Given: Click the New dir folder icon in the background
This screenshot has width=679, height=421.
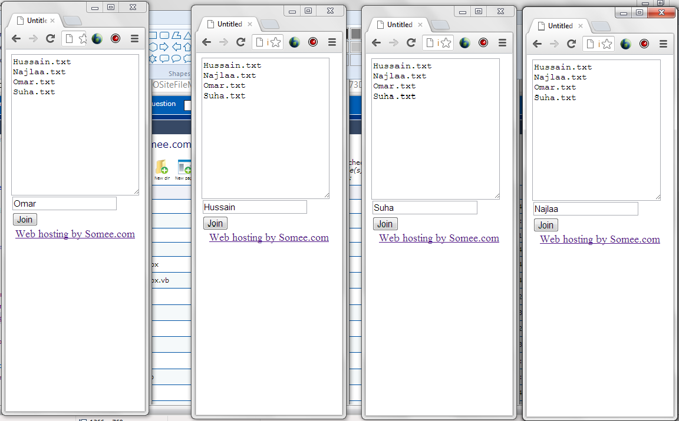Looking at the screenshot, I should tap(160, 168).
